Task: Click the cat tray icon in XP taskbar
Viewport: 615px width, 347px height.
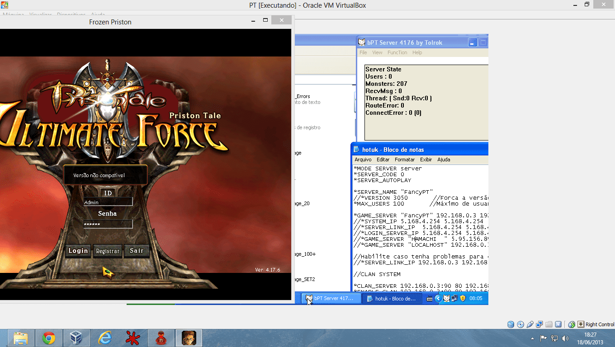Action: [446, 298]
